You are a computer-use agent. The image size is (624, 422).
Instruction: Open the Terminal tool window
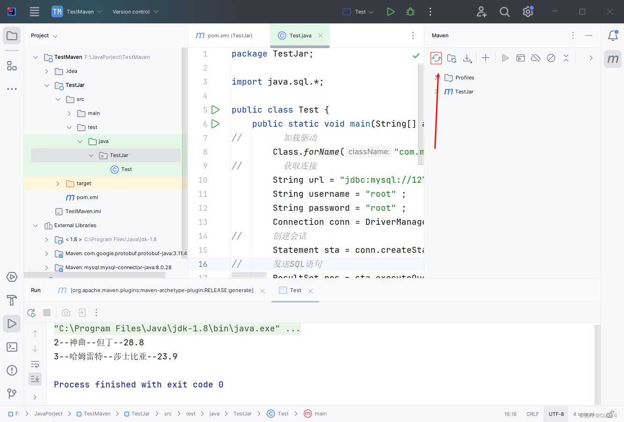point(12,347)
